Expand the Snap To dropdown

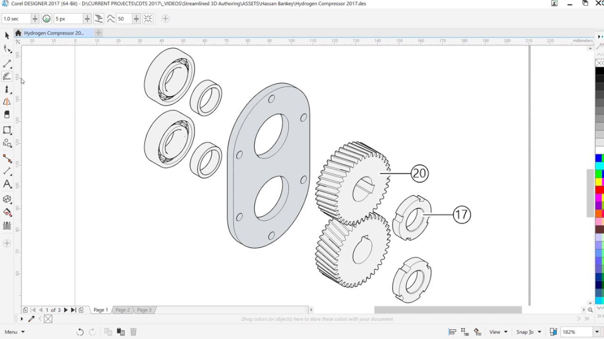coord(528,332)
